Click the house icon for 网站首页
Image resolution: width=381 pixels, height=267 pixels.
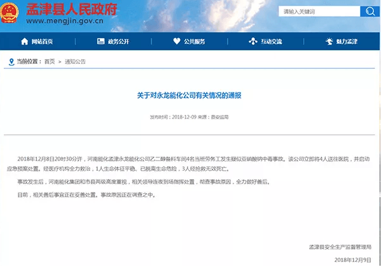(25, 41)
